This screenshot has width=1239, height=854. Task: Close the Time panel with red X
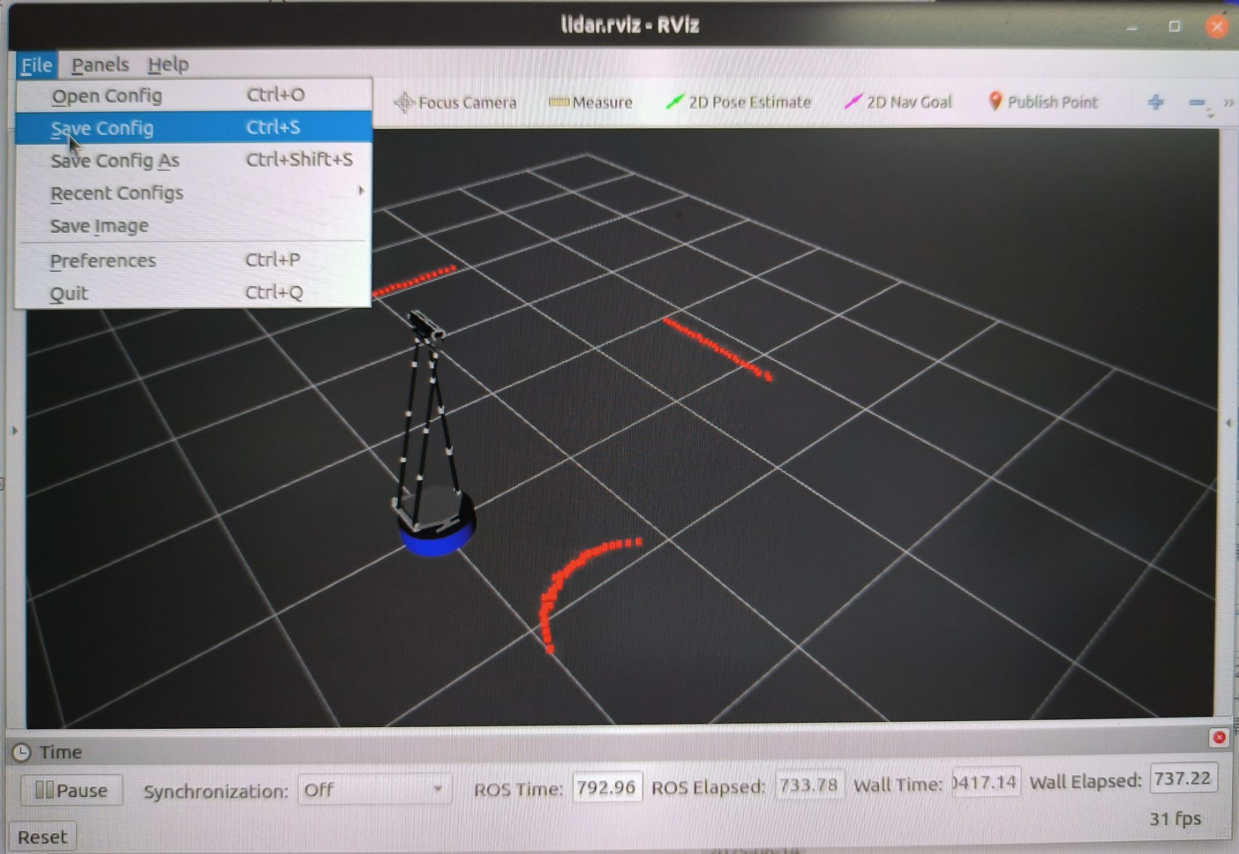[x=1218, y=737]
